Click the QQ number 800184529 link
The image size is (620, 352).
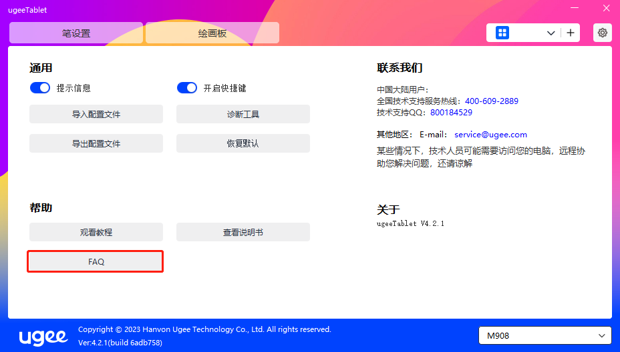451,113
